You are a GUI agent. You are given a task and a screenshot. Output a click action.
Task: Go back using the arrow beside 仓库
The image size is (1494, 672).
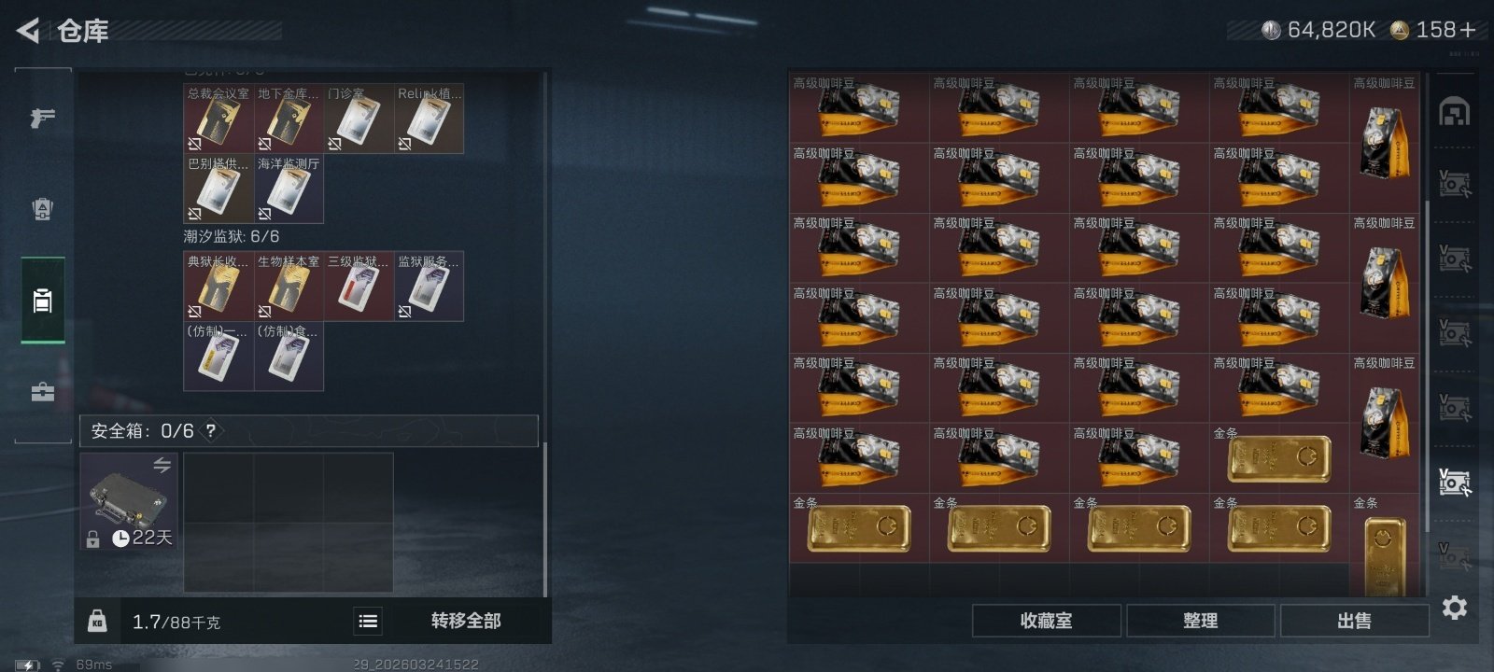pos(28,31)
